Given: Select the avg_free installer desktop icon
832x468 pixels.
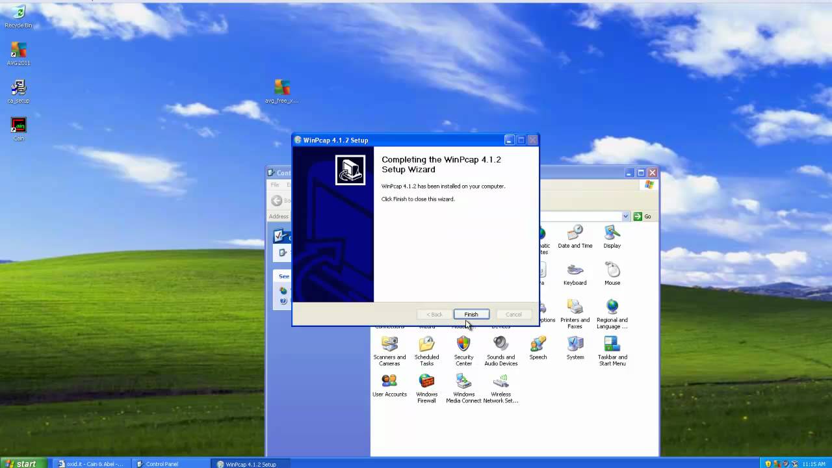Looking at the screenshot, I should point(281,92).
